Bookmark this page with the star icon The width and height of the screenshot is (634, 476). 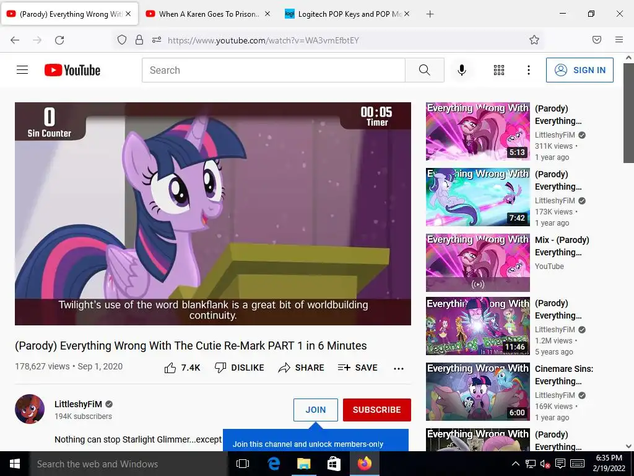534,40
